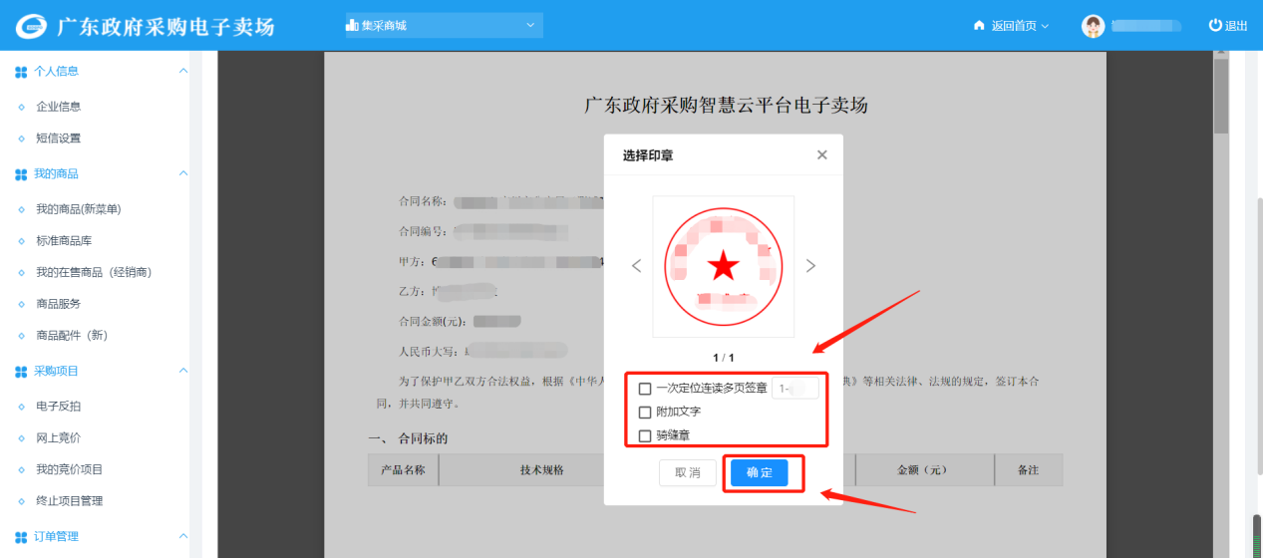Click the 广东政府采购电子卖场 logo icon
The image size is (1263, 558).
pos(31,26)
